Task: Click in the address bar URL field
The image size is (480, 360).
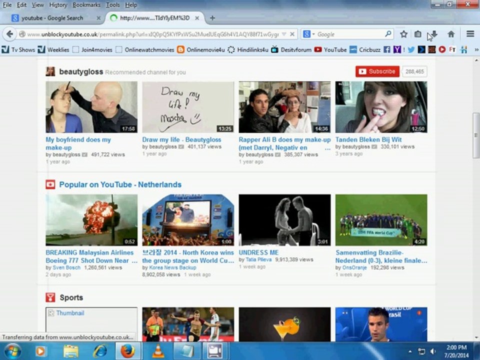Action: 152,34
